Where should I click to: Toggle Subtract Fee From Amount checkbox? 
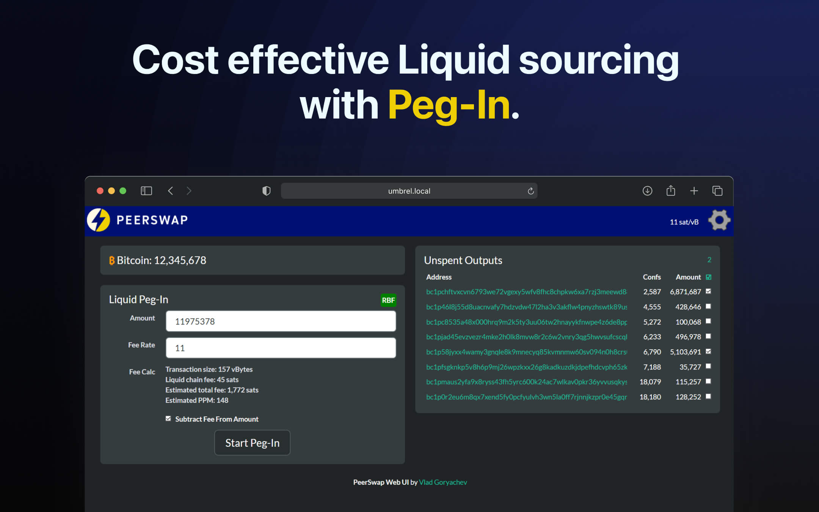[168, 418]
